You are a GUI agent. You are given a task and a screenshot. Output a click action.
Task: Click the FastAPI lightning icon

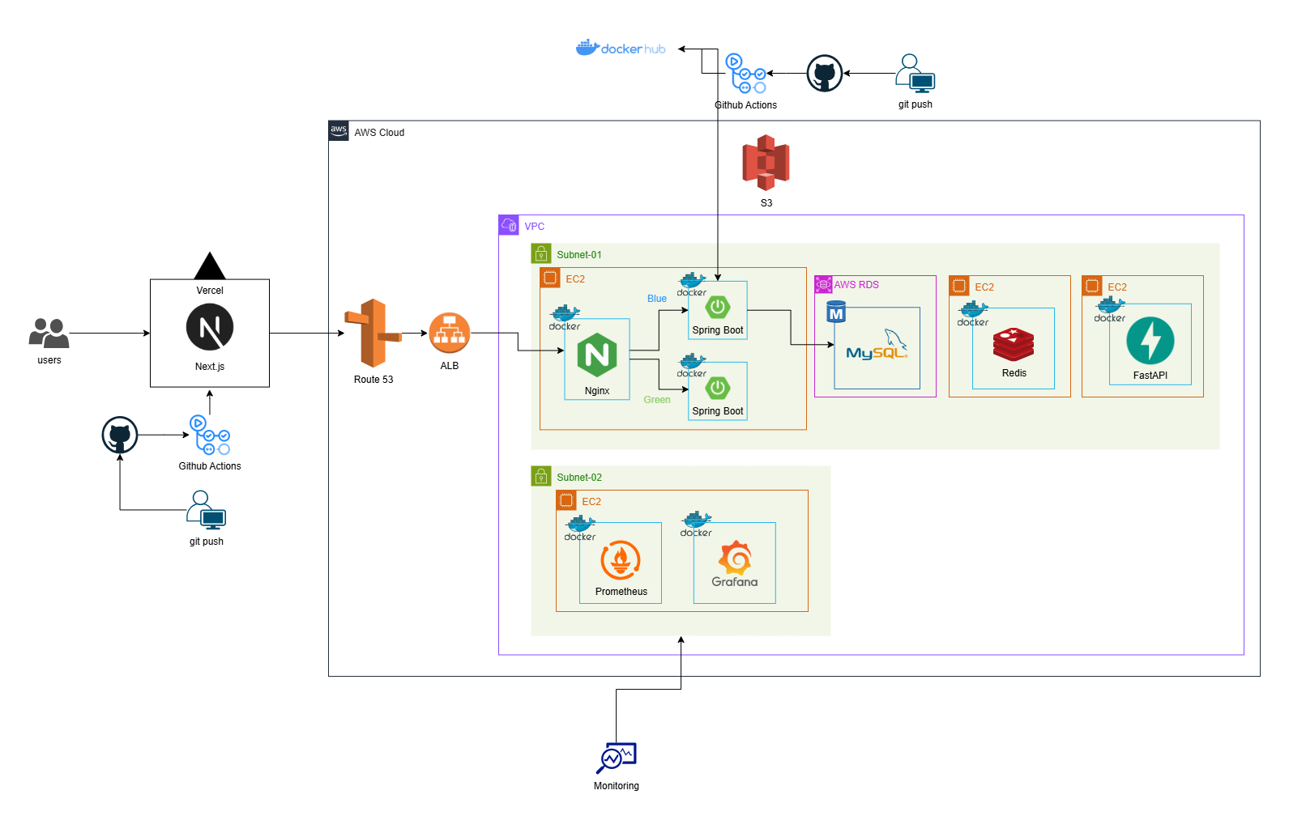click(1150, 341)
